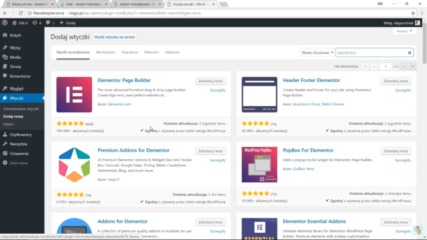Reload page with browser refresh icon

[x=21, y=13]
